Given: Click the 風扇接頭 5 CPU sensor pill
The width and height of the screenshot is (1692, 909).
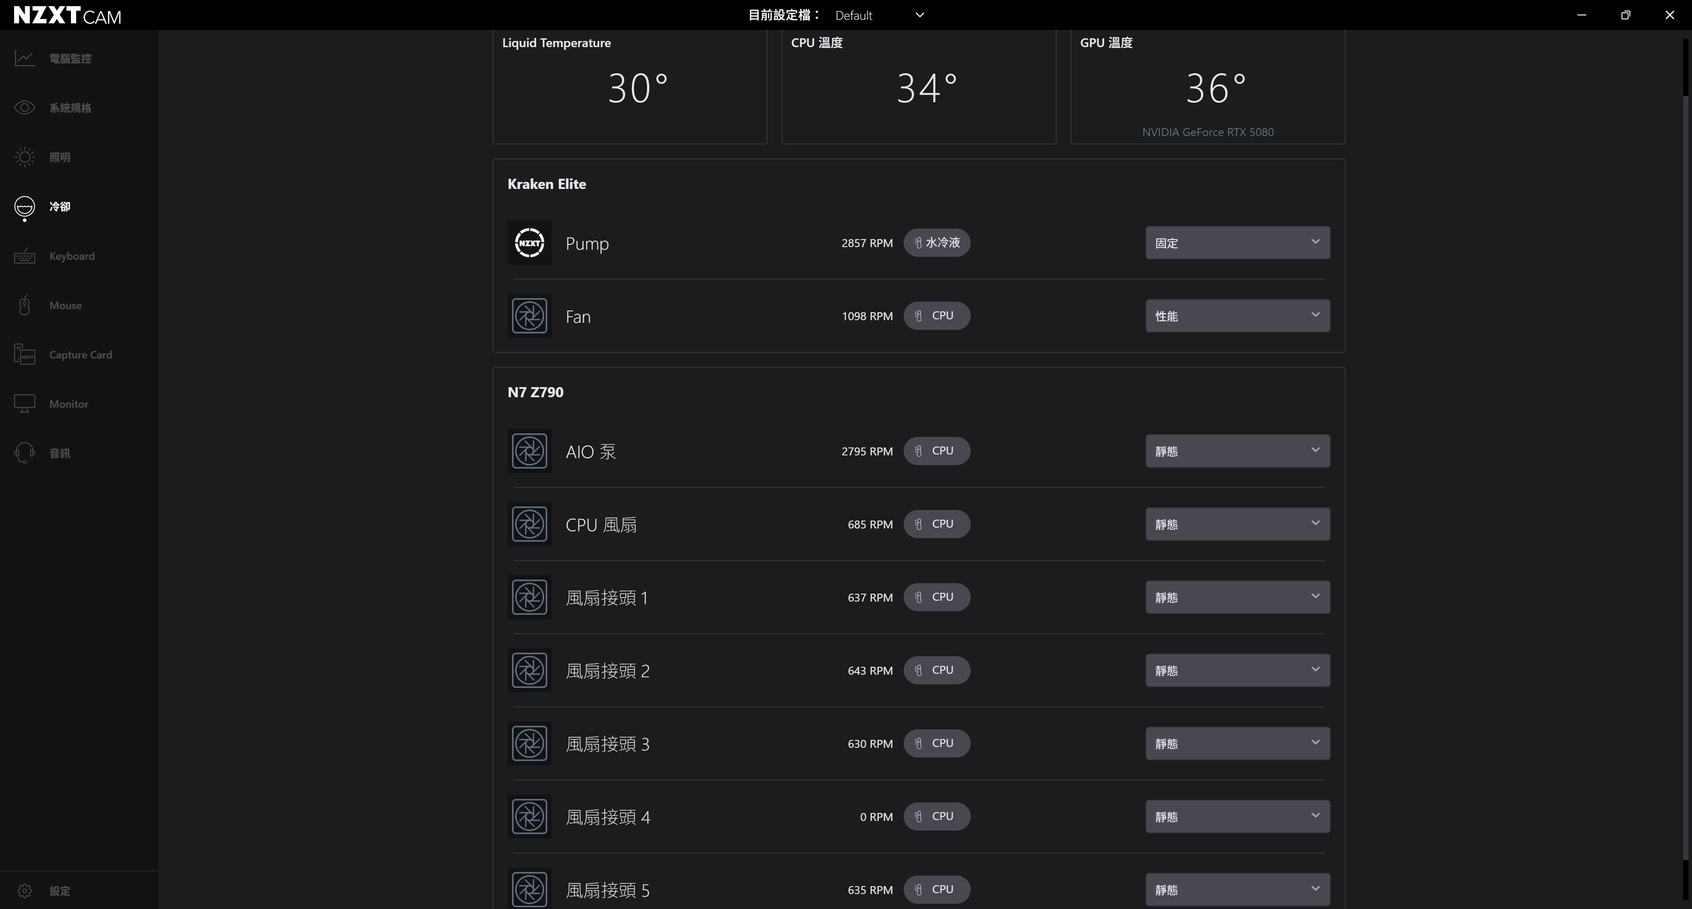Looking at the screenshot, I should [937, 889].
